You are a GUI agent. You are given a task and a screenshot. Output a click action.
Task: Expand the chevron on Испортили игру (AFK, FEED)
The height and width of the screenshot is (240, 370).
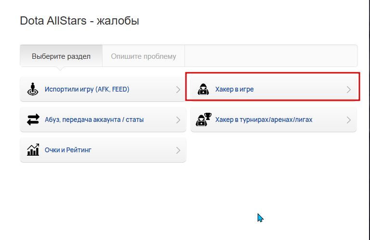click(178, 90)
